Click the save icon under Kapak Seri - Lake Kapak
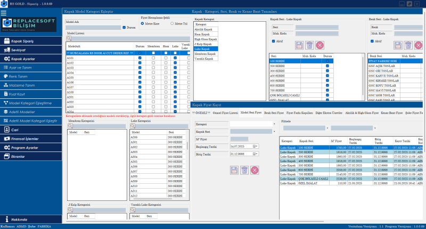This screenshot has width=426, height=229. [x=299, y=45]
